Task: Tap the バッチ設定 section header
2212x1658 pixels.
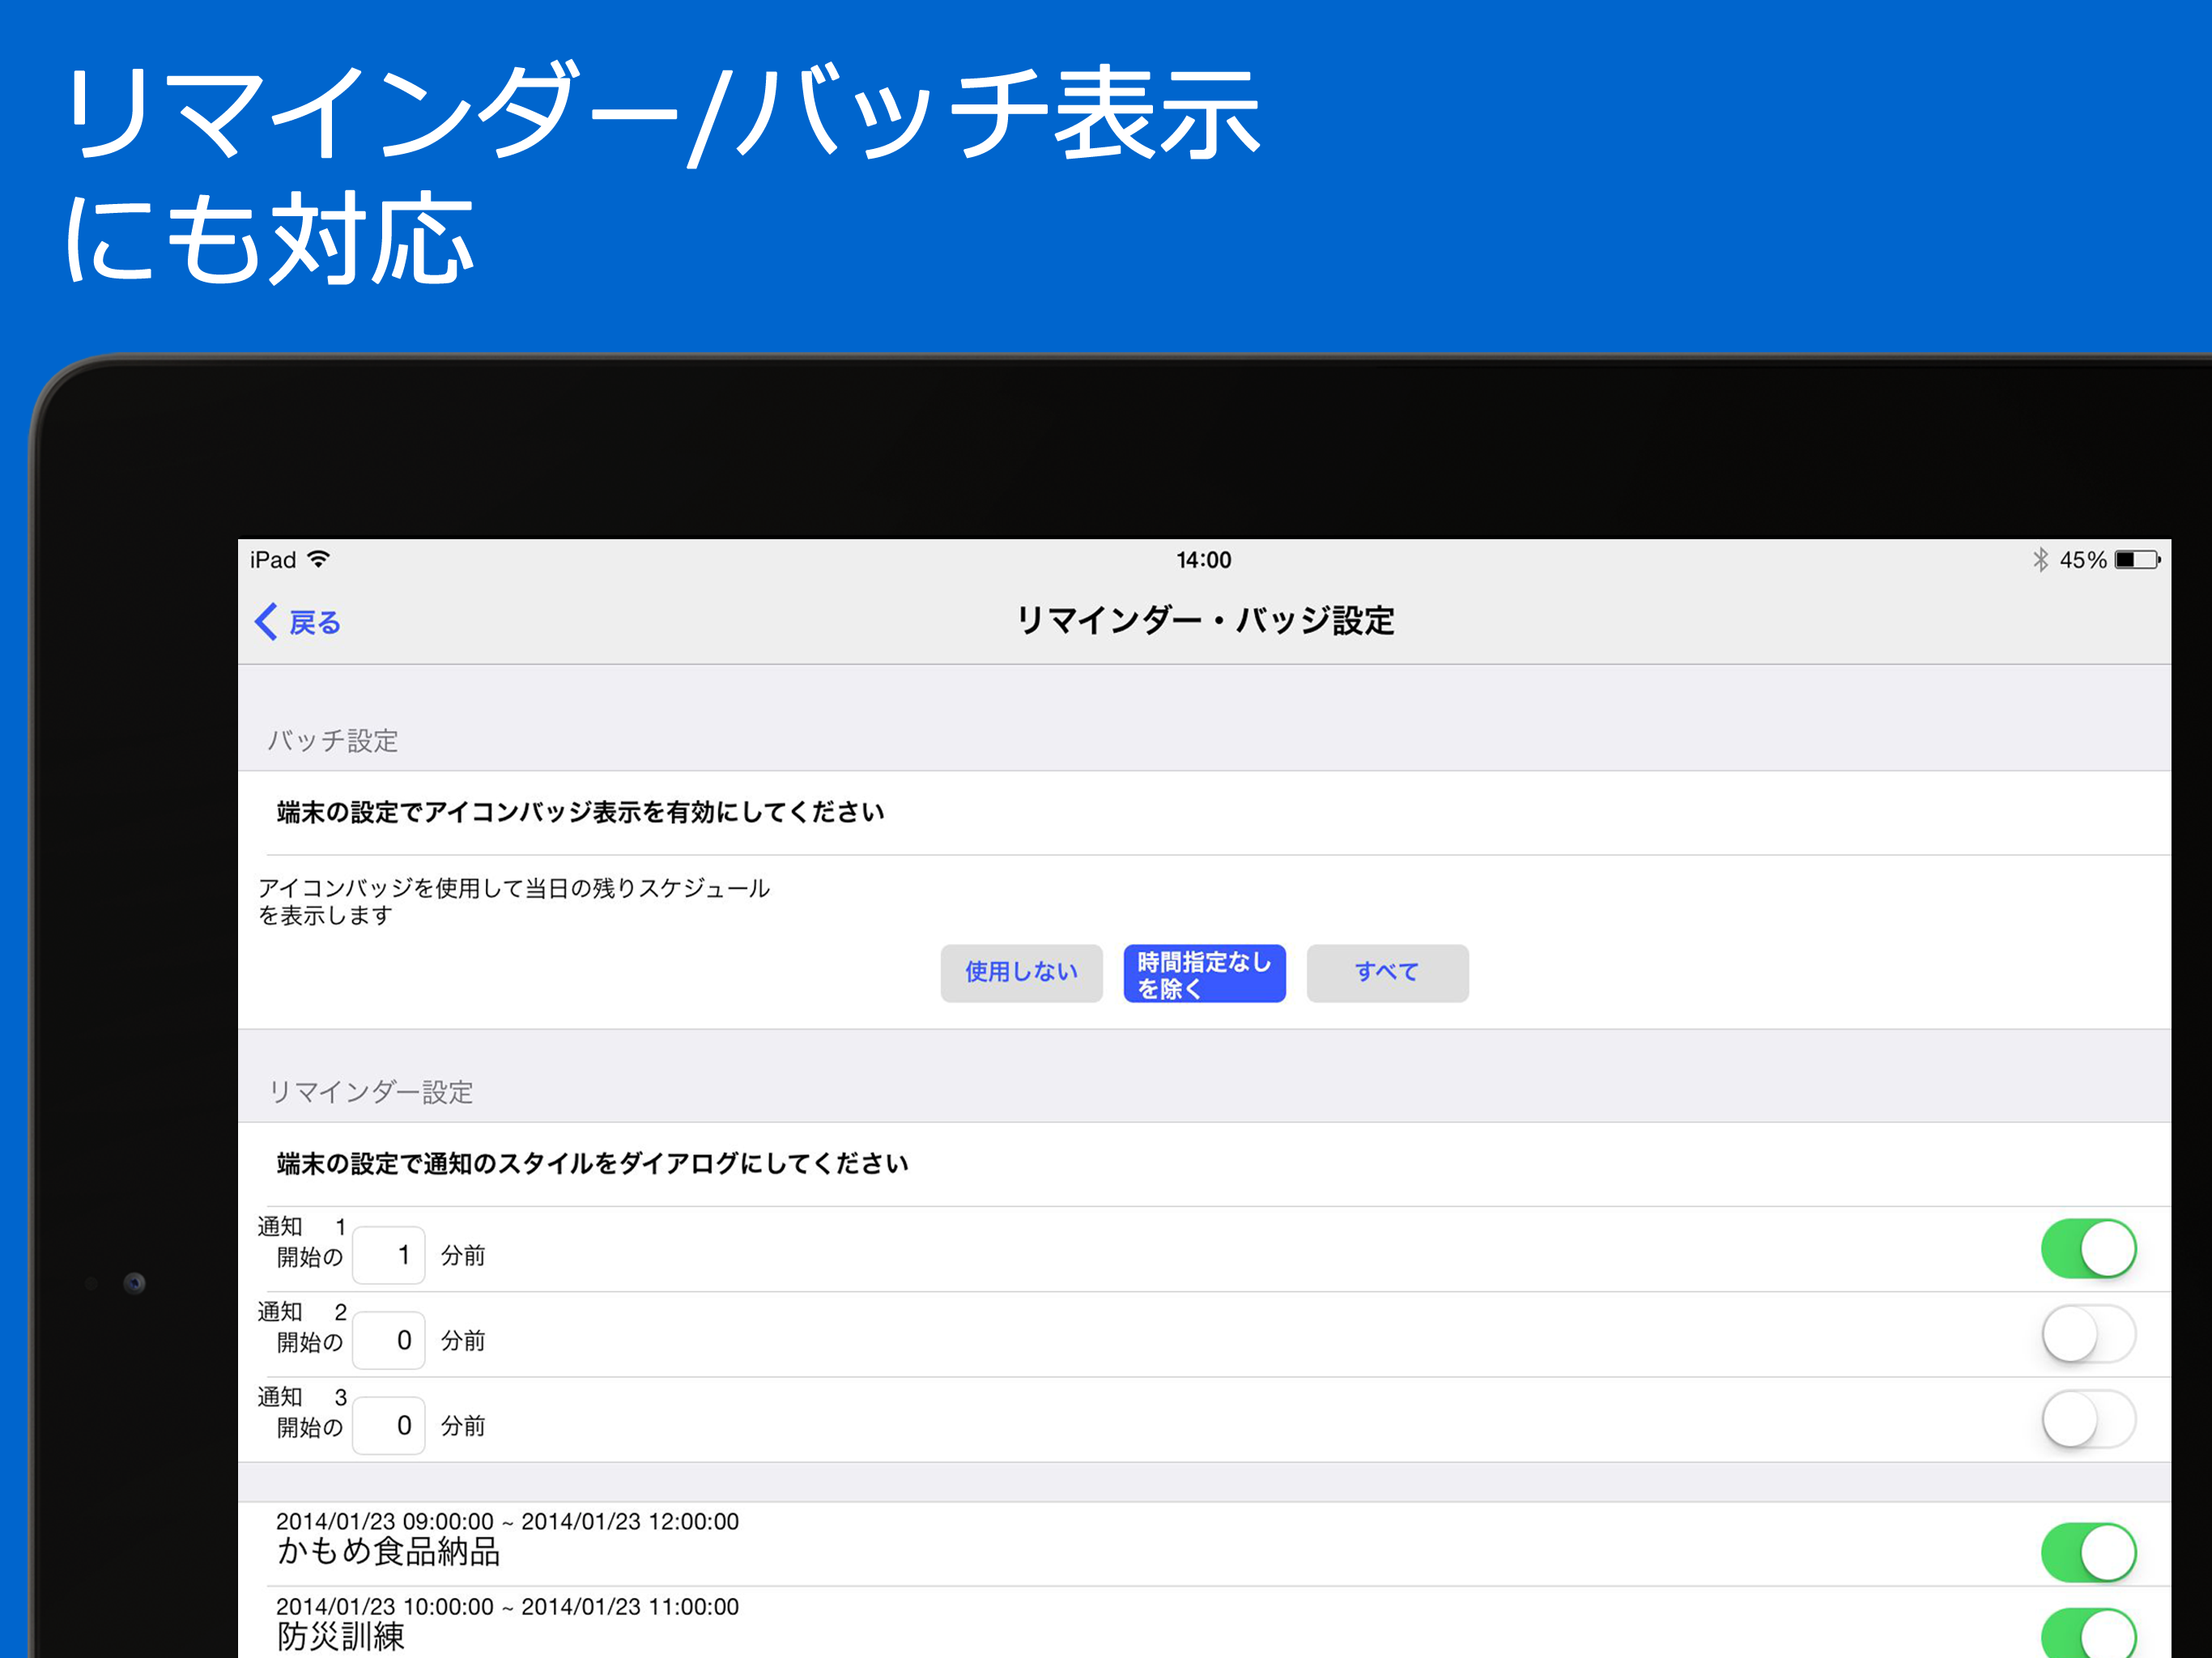Action: [332, 741]
